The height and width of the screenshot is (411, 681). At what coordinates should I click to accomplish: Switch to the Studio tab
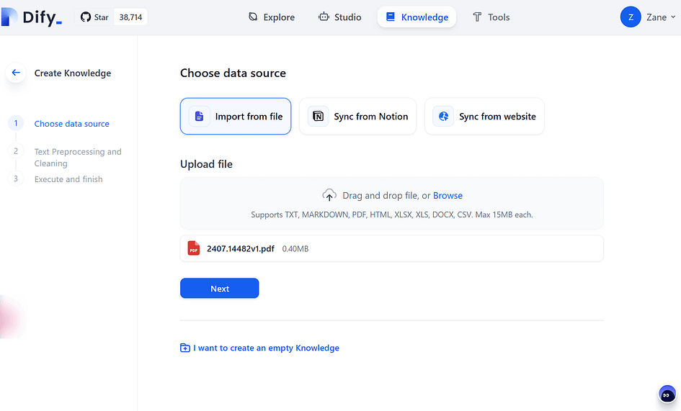pos(339,17)
